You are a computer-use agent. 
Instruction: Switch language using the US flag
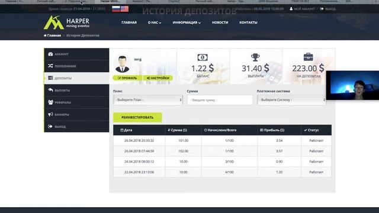124,9
